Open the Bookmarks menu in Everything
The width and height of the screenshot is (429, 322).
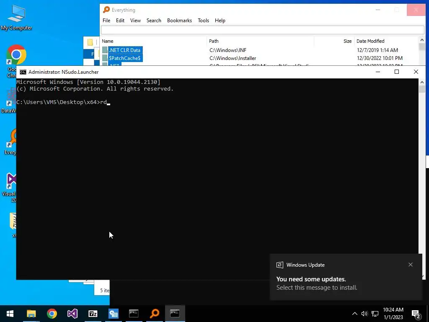click(x=179, y=21)
